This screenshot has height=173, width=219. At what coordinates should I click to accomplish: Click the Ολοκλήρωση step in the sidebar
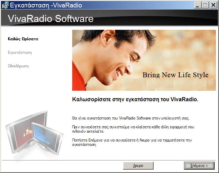[18, 66]
